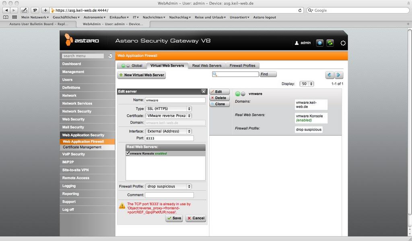Switch to the Real Web Servers tab
This screenshot has height=241, width=412.
pos(206,66)
